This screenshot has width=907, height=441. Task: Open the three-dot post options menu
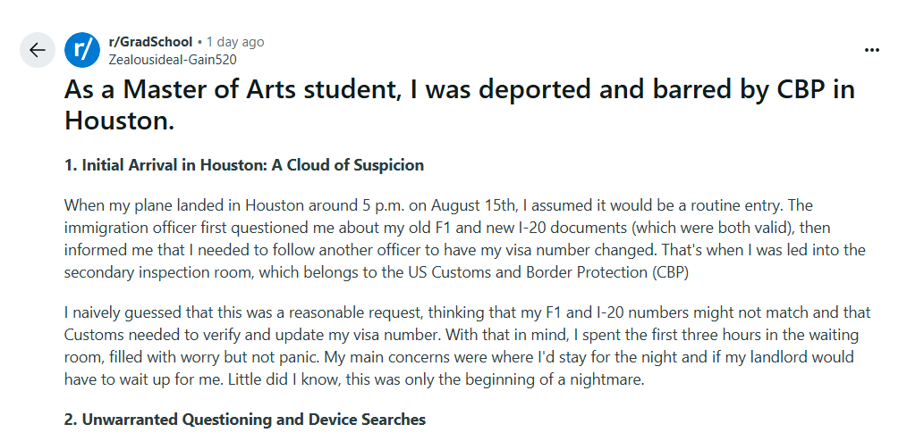click(x=872, y=50)
